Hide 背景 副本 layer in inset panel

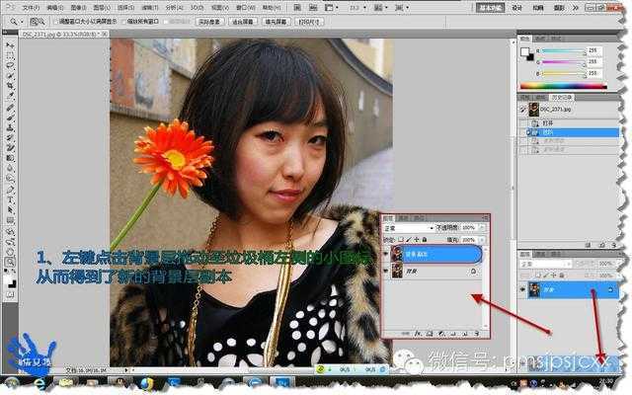click(x=386, y=255)
